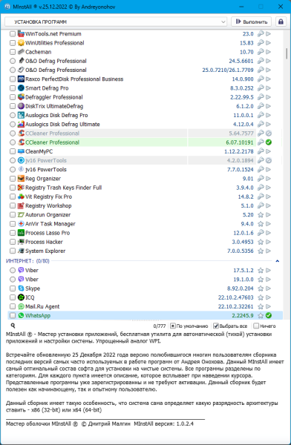
Task: Click the lock icon in the toolbar
Action: [x=281, y=22]
